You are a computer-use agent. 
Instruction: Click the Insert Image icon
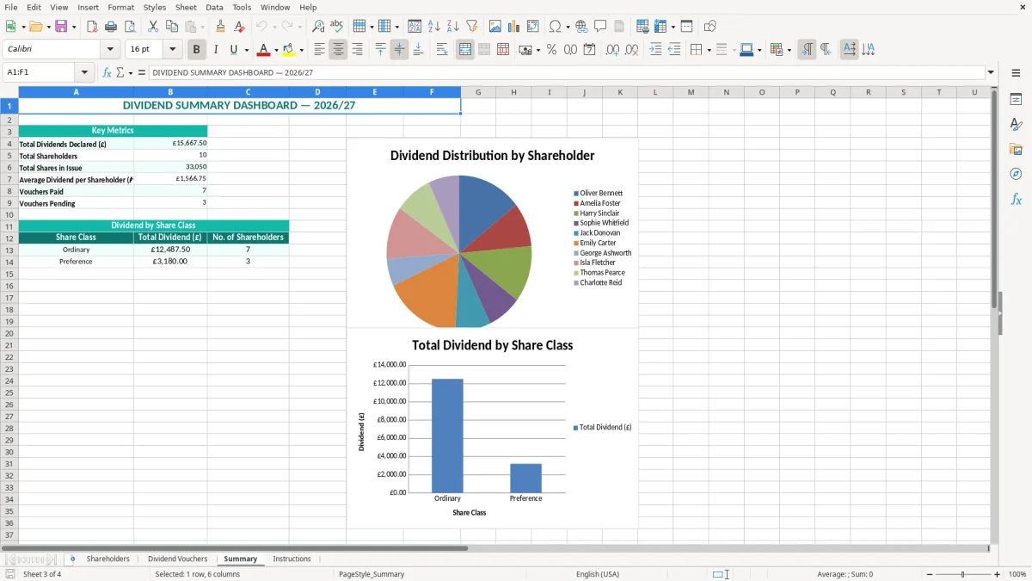point(495,27)
